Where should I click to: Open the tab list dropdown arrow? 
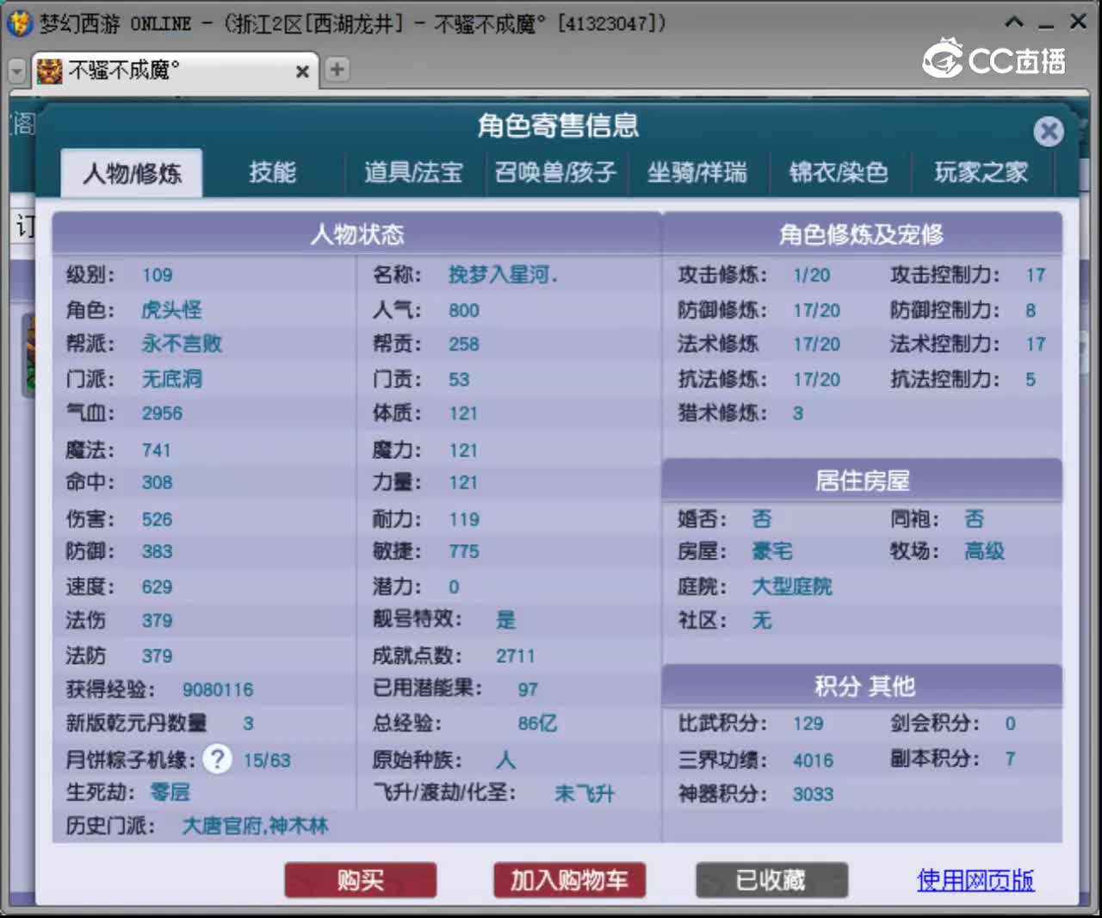point(16,71)
